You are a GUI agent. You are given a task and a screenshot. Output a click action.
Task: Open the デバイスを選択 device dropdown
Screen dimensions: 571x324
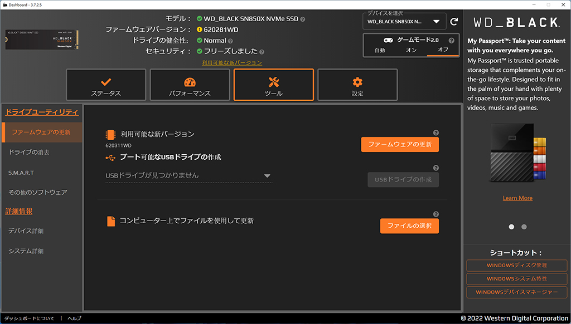pos(404,22)
